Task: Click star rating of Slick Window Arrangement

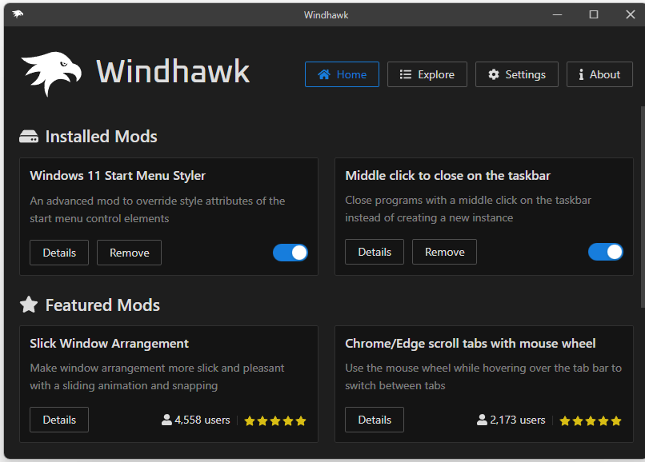Action: (x=275, y=421)
